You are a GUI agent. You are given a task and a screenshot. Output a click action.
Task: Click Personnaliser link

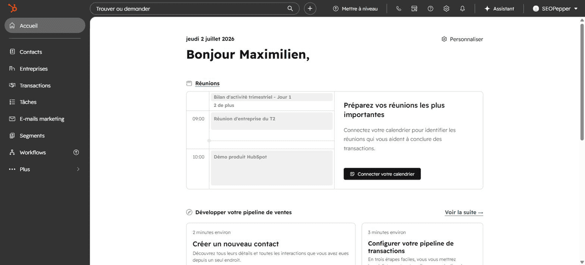(462, 39)
